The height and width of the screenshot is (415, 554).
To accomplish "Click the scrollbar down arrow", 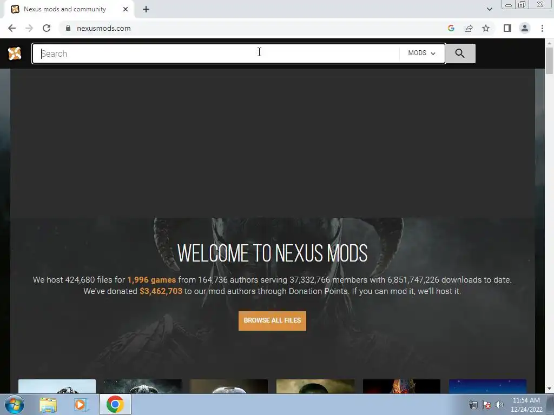I will point(549,389).
